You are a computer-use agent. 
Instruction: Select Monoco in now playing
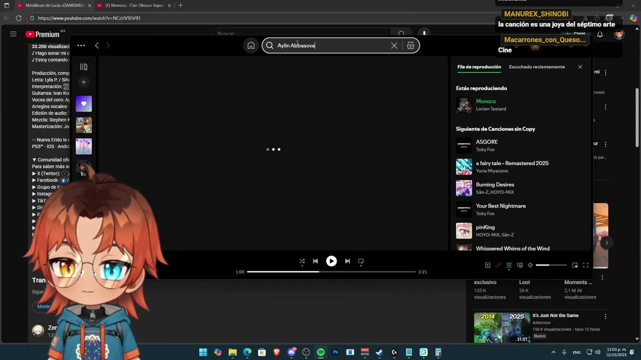pos(486,101)
